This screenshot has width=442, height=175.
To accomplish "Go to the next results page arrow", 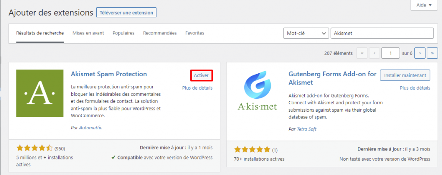I will point(420,53).
